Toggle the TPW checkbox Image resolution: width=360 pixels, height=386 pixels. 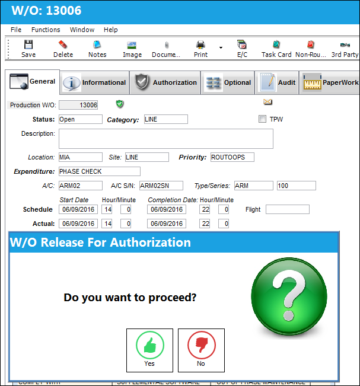tap(262, 119)
